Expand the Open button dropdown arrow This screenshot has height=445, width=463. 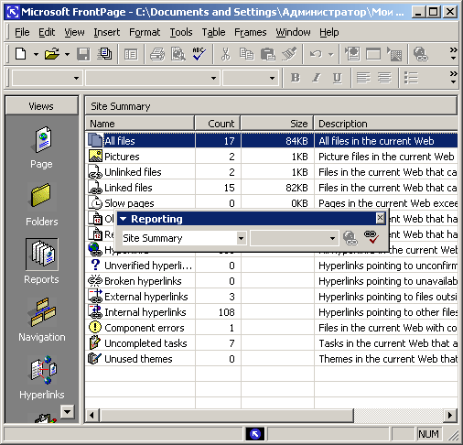[67, 55]
